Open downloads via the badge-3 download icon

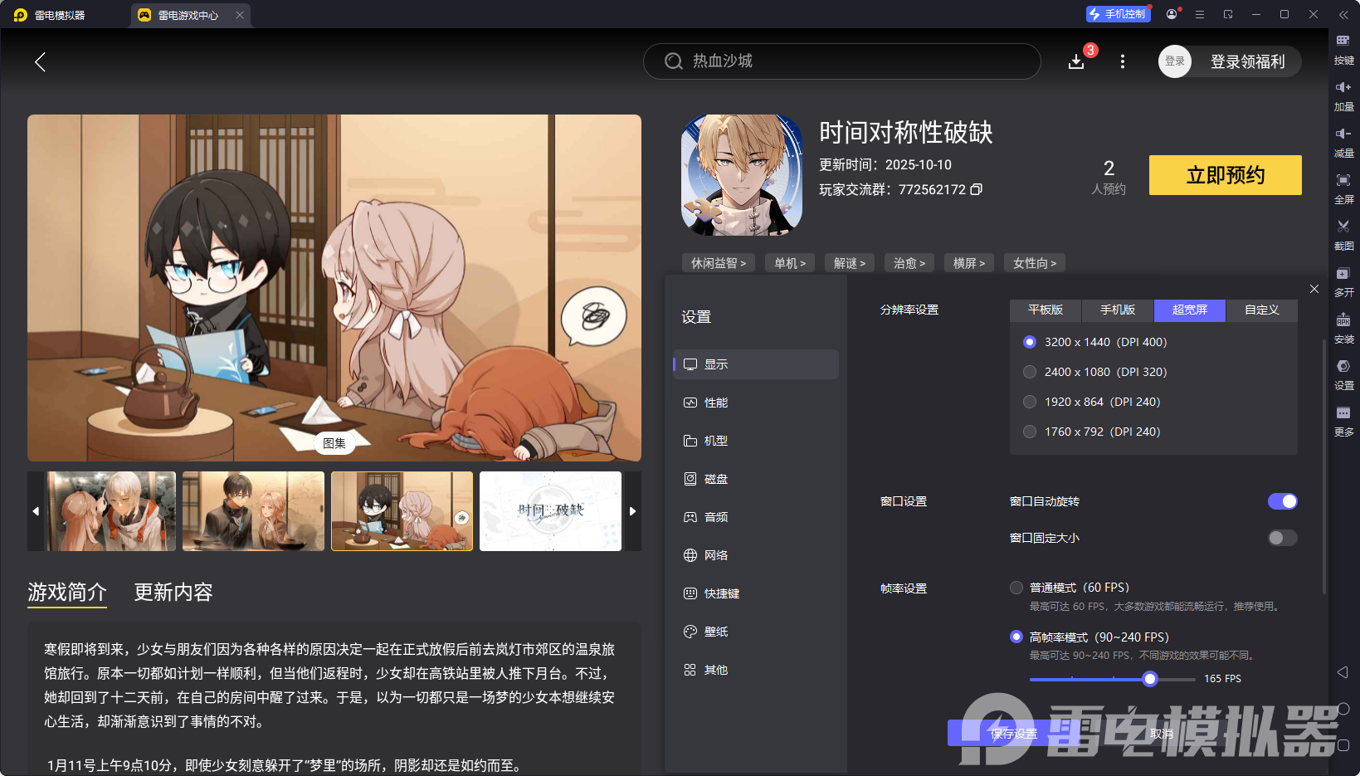point(1076,61)
